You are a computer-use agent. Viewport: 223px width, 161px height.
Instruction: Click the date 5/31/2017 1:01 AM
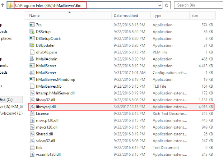pos(130,73)
